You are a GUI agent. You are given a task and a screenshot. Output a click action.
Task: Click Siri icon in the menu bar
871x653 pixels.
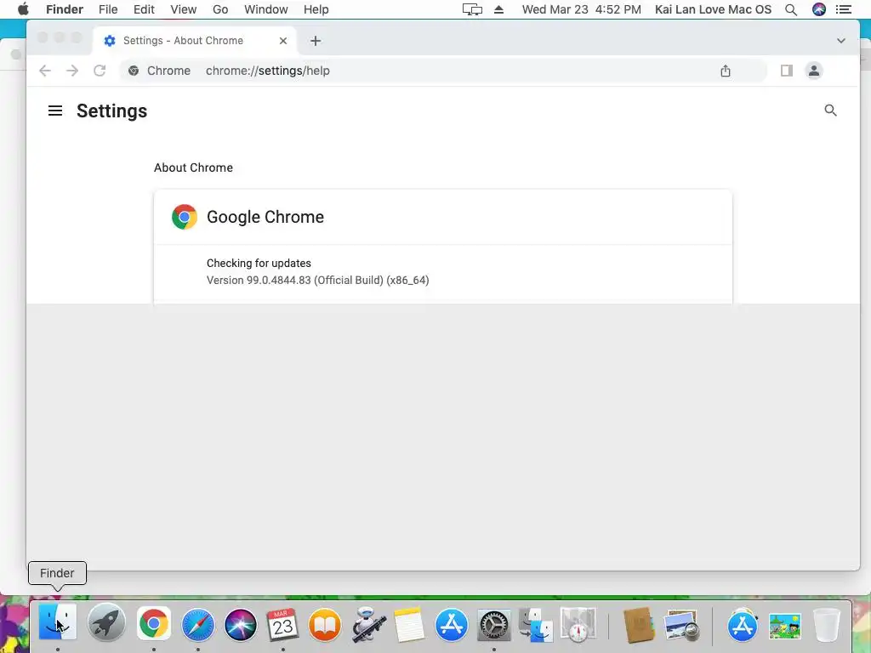[819, 9]
